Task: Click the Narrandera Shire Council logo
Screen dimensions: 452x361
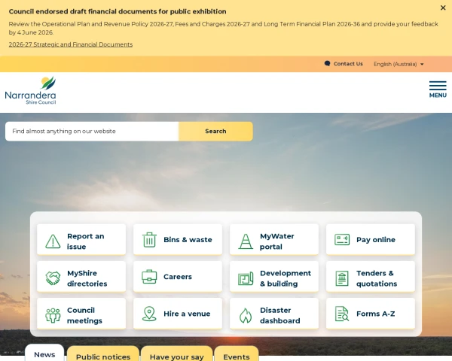Action: tap(31, 90)
